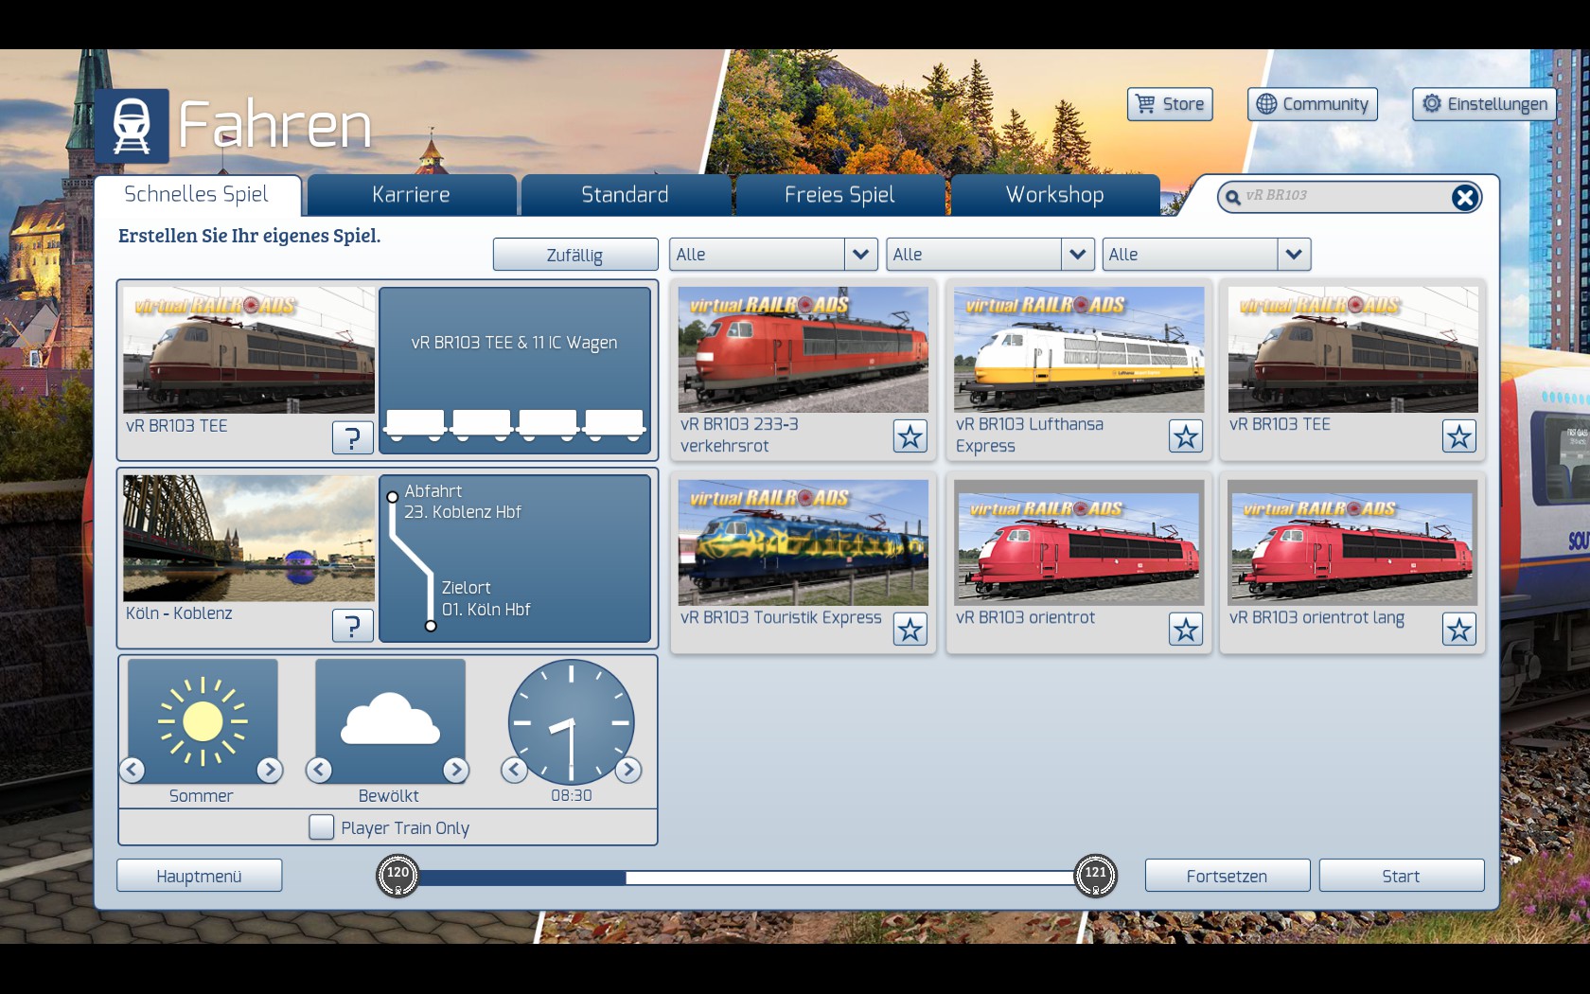Select the vR BR103 Lufthansa Express thumbnail
1590x994 pixels.
pyautogui.click(x=1079, y=349)
